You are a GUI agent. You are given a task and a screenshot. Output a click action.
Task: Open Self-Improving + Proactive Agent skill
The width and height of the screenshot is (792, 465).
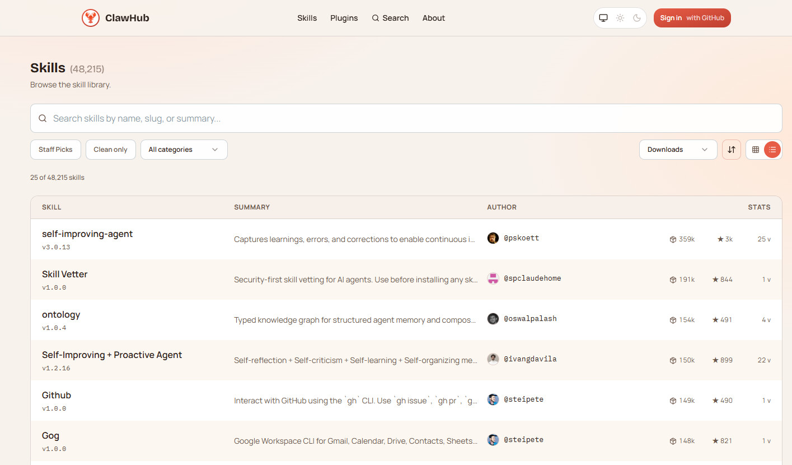click(x=112, y=355)
